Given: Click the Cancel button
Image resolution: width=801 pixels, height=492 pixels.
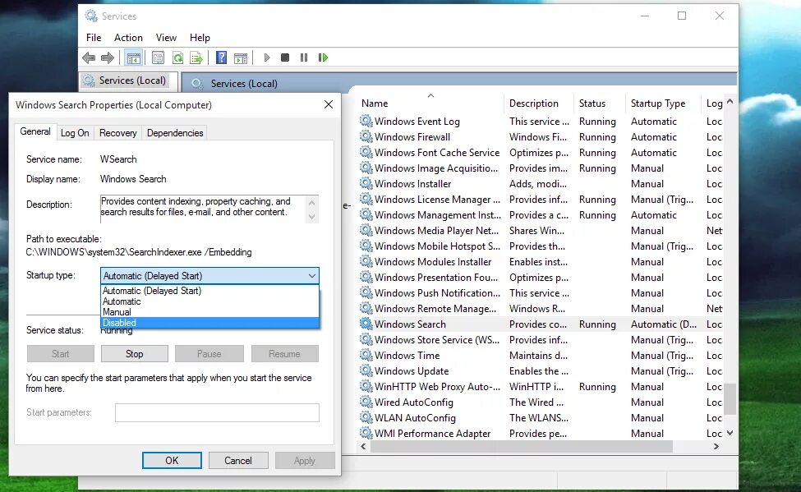Looking at the screenshot, I should [238, 460].
